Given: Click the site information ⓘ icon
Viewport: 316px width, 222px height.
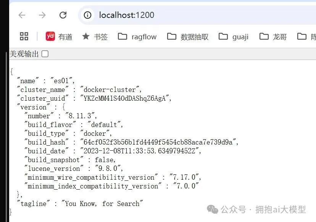Looking at the screenshot, I should click(x=87, y=15).
